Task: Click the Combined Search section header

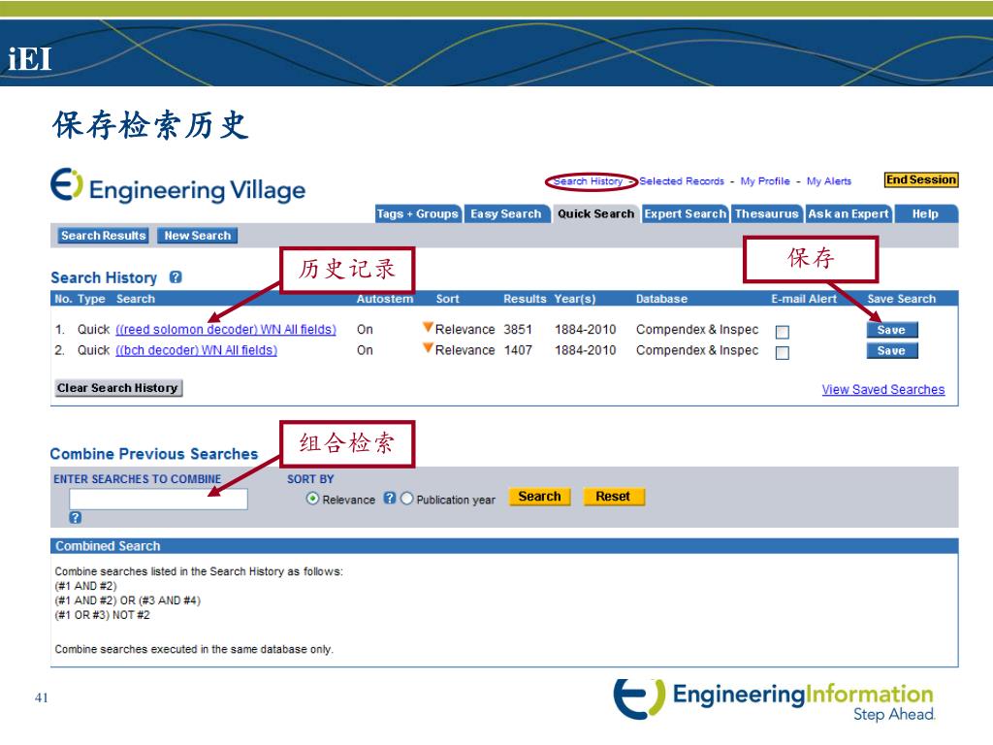Action: 504,546
